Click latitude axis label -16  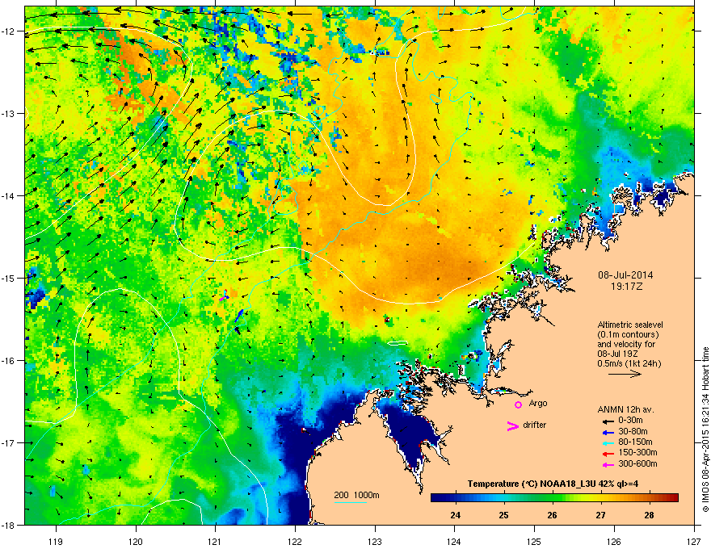[9, 361]
